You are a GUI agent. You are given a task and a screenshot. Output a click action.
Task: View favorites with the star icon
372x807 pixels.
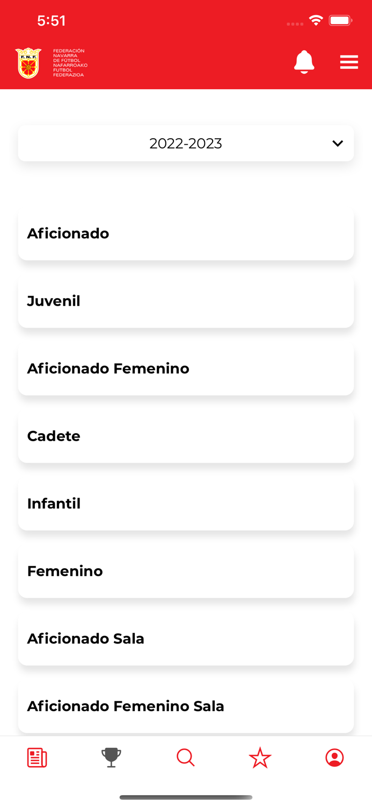click(260, 758)
